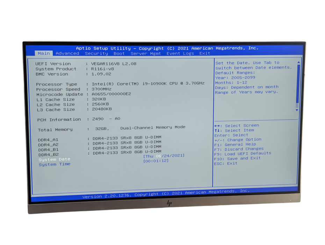Click the PCH Information label
The image size is (325, 245).
click(59, 120)
